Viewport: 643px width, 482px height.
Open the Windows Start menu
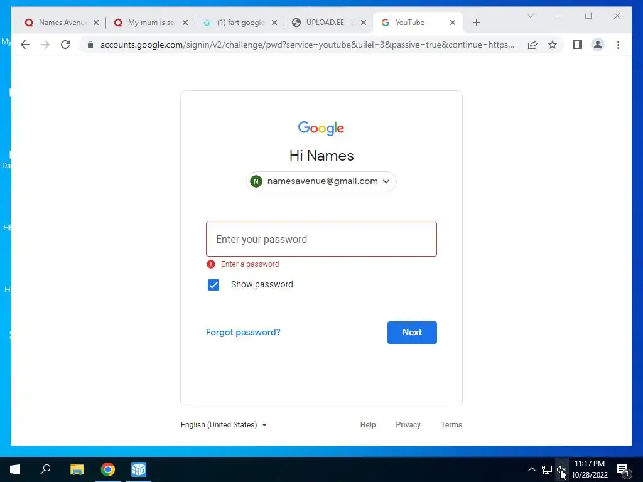(15, 469)
